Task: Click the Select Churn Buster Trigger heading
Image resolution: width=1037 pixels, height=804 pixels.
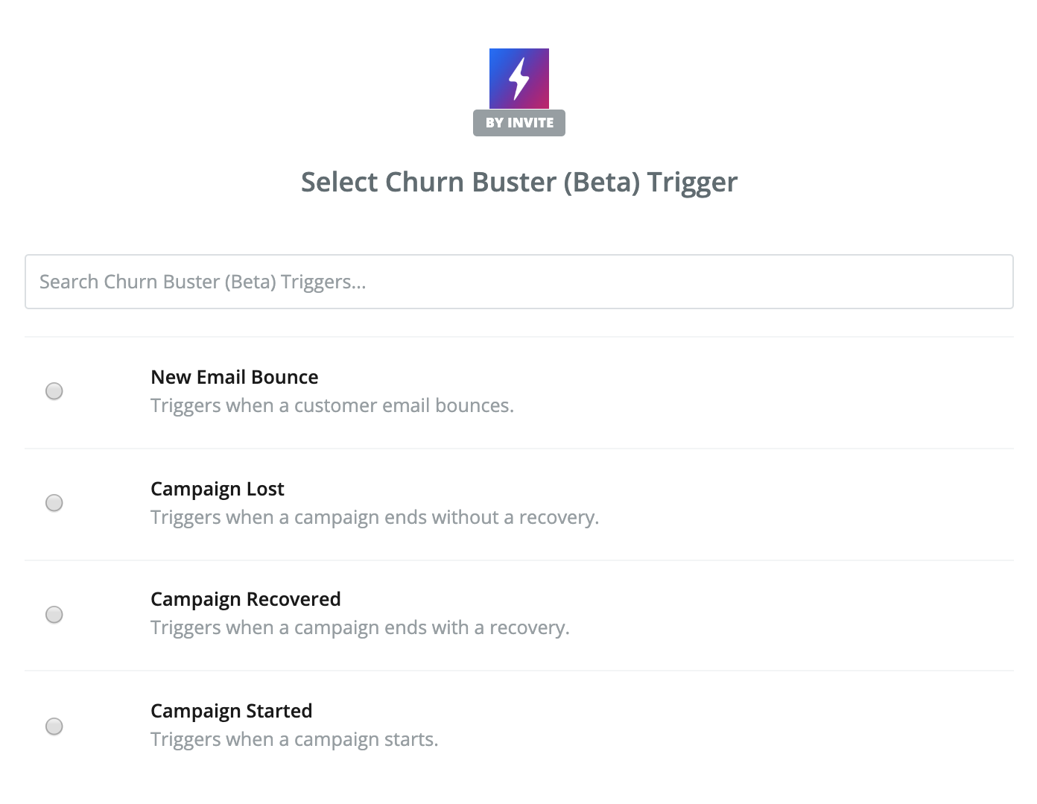Action: pos(518,182)
